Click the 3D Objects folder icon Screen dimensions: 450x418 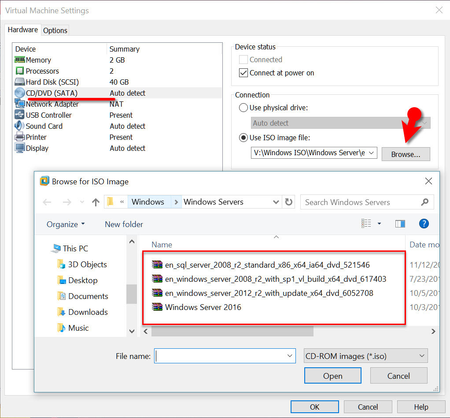(x=61, y=264)
